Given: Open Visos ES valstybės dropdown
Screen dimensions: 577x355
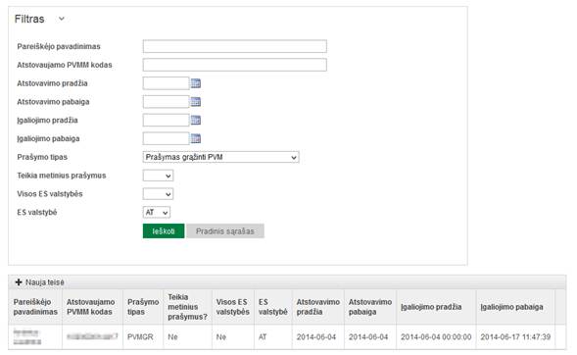Looking at the screenshot, I should pos(158,194).
